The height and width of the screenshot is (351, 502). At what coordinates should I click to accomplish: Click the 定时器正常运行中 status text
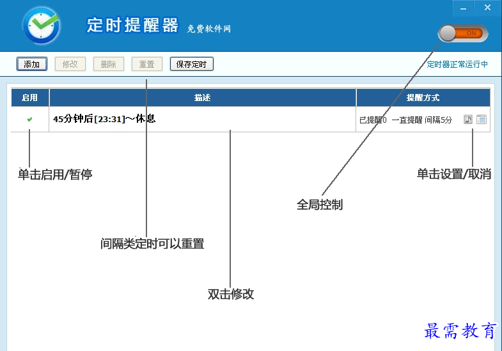(457, 65)
